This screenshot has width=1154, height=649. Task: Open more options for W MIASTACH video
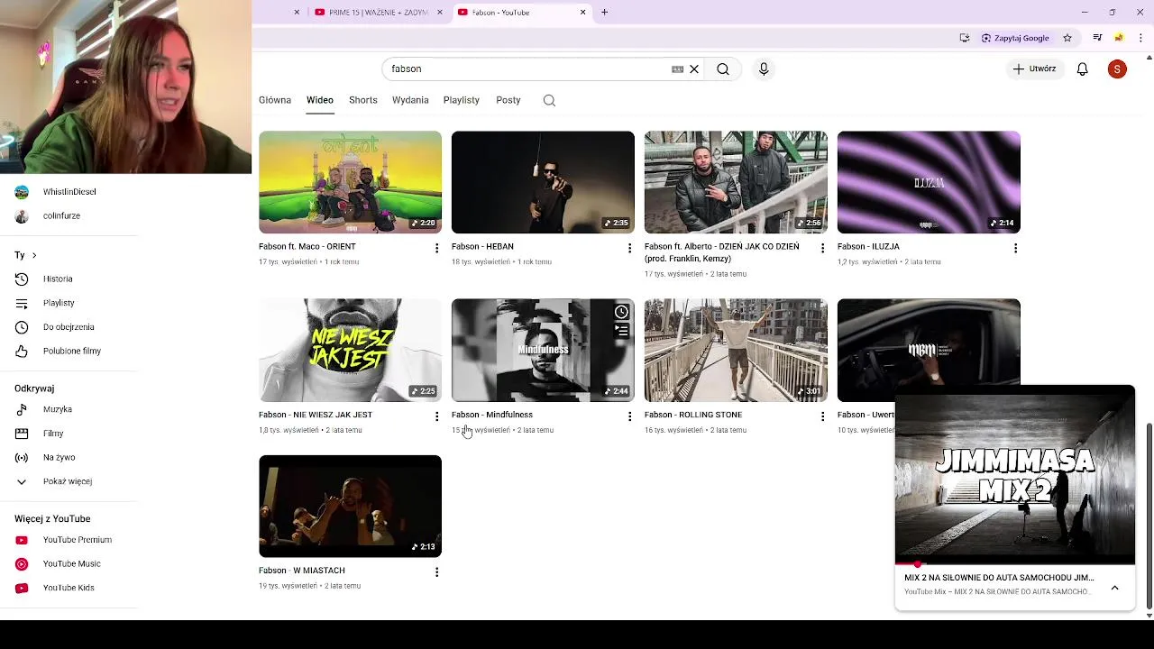click(x=436, y=572)
